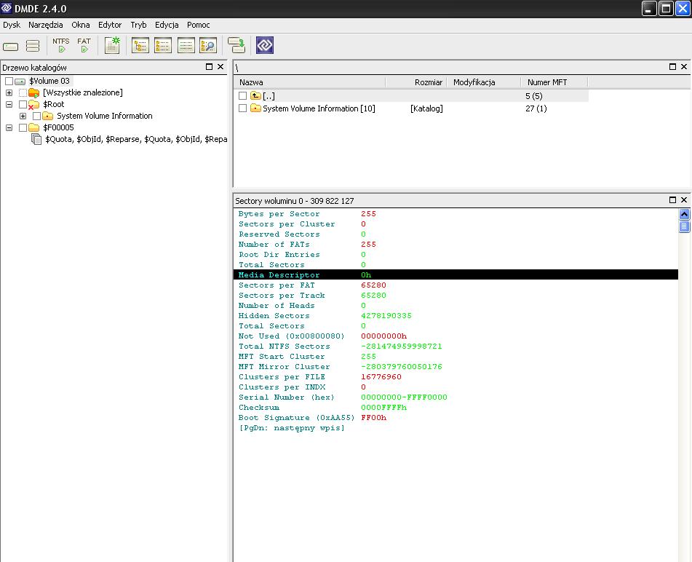Image resolution: width=692 pixels, height=562 pixels.
Task: Check the $F00005 checkbox
Action: [23, 127]
